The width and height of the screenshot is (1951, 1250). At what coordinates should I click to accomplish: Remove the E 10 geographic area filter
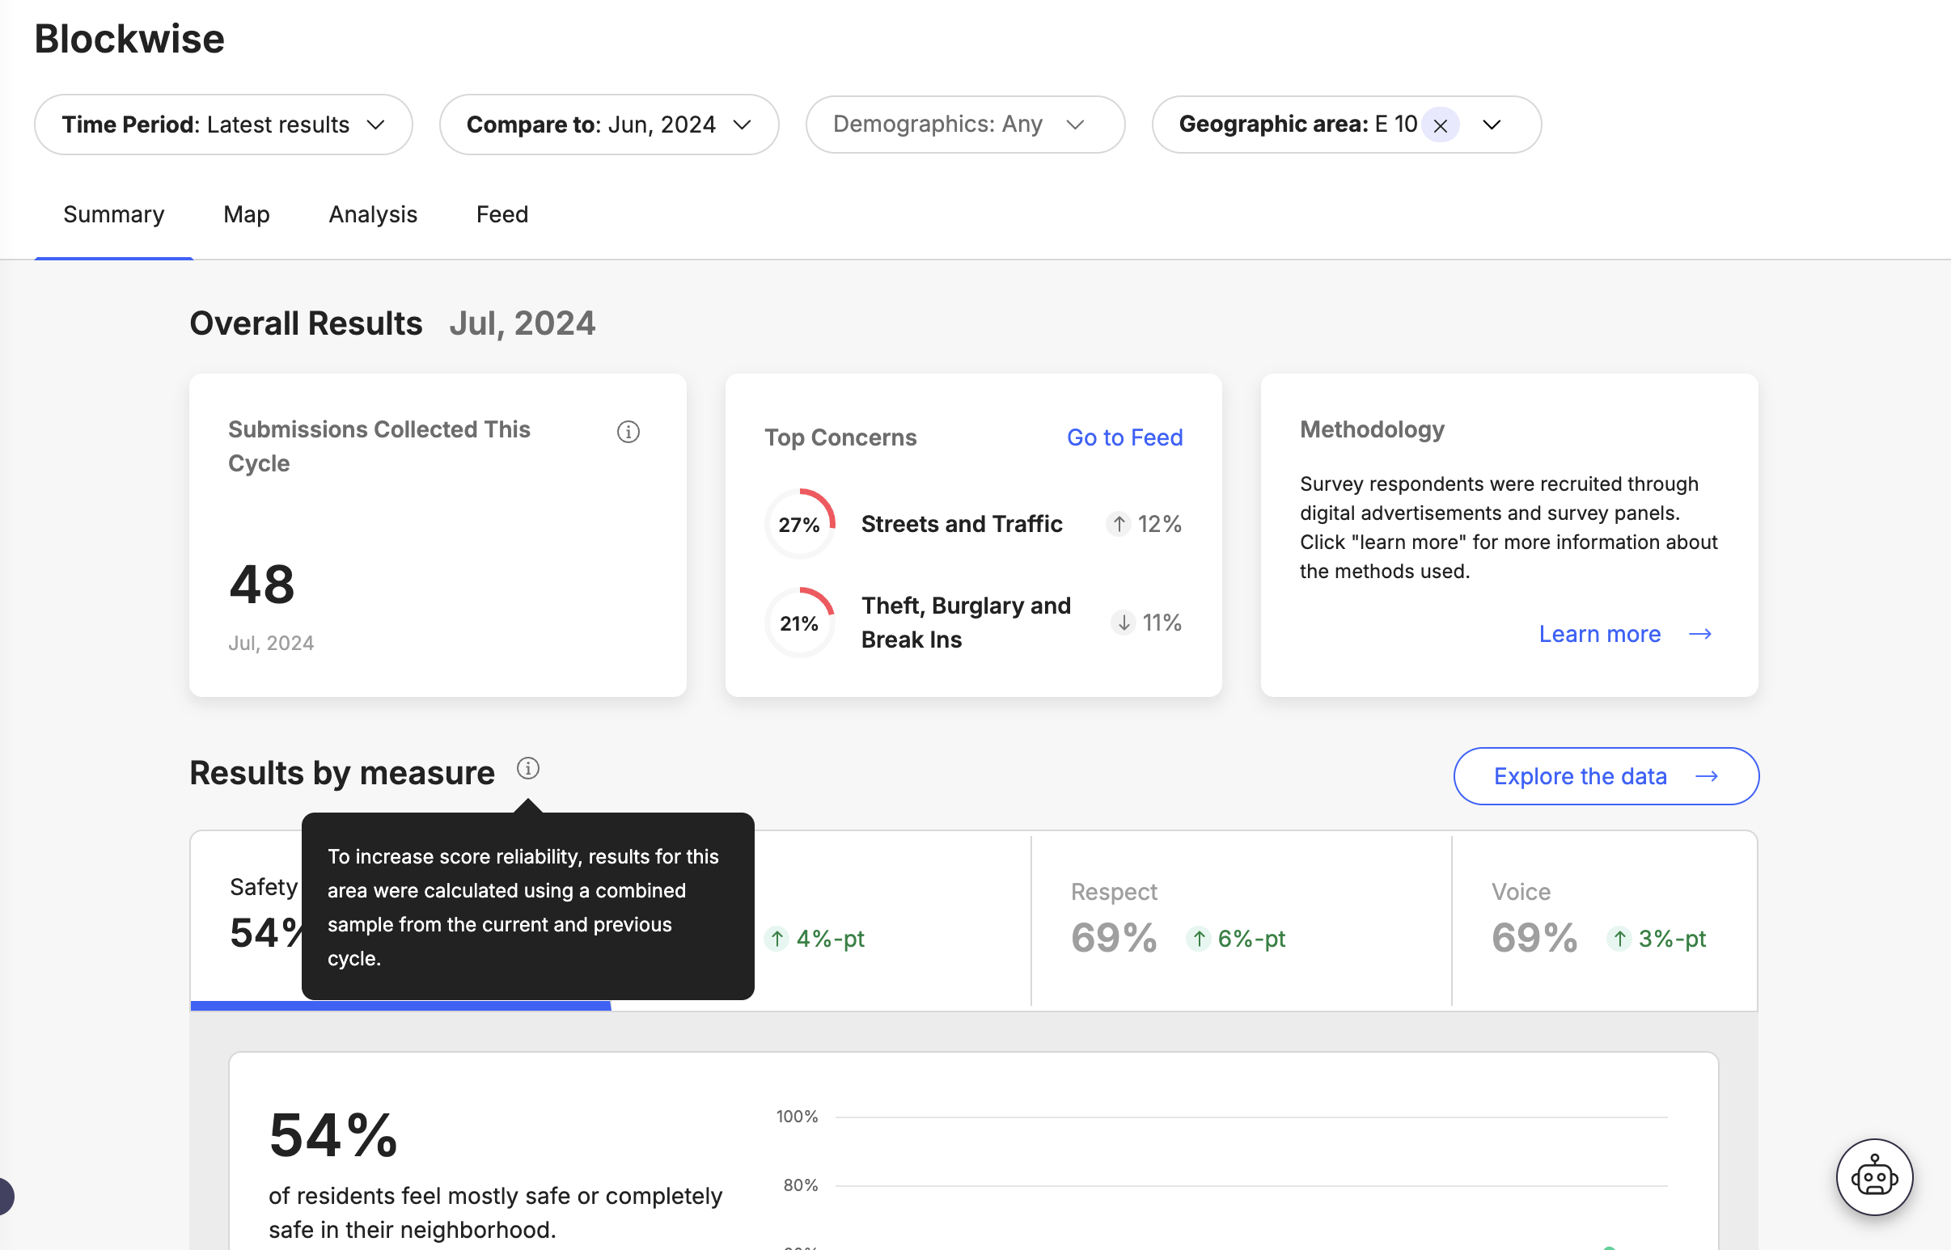pos(1440,126)
